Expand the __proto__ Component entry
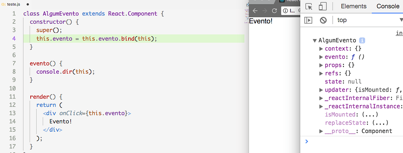Image resolution: width=403 pixels, height=153 pixels. (321, 131)
